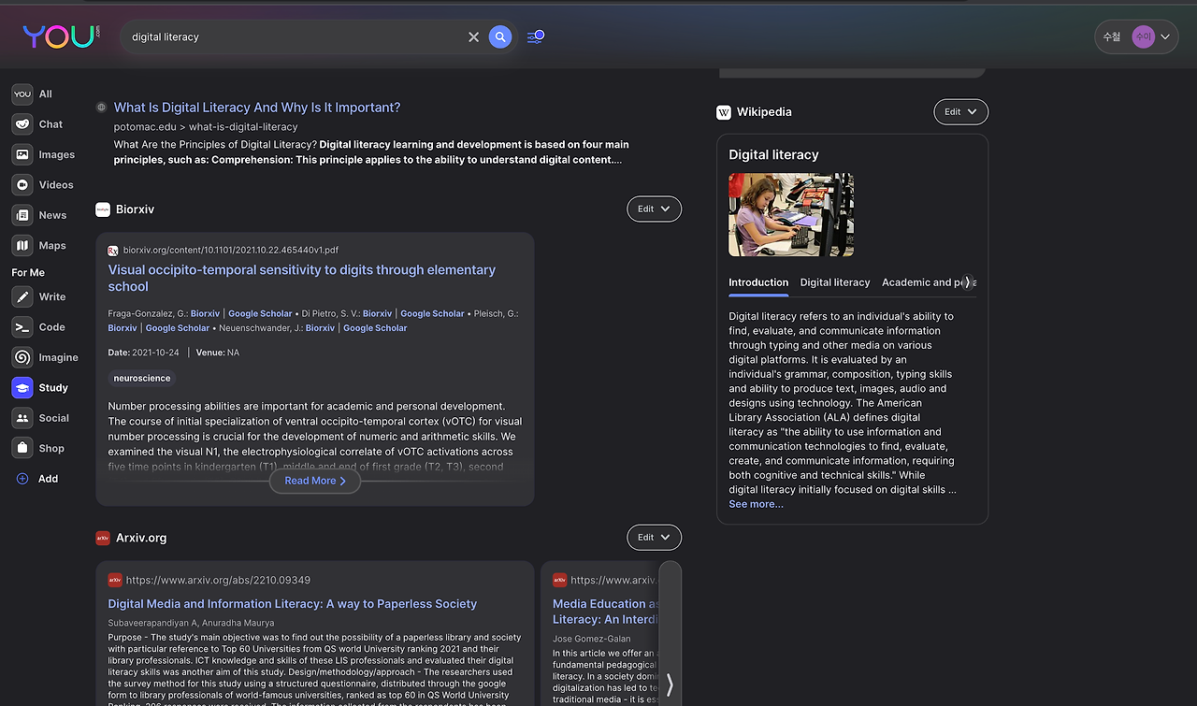Click the "For Me" sidebar heading
Screen dimensions: 1197x706
(x=28, y=273)
